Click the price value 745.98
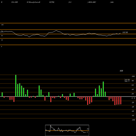Image resolution: width=136 pixels, height=136 pixels. (127, 80)
